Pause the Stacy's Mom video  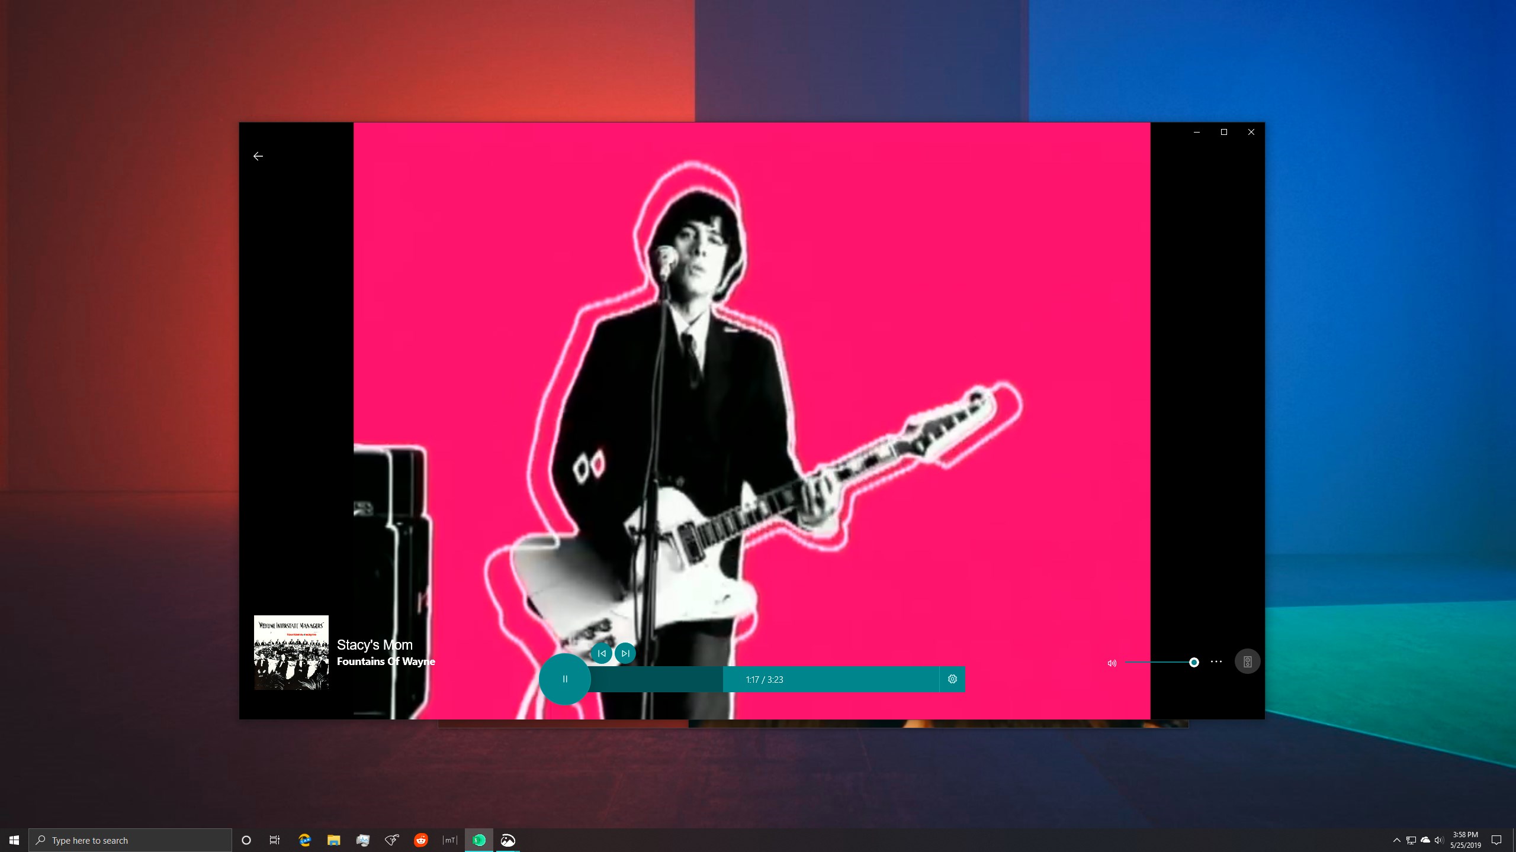click(564, 679)
